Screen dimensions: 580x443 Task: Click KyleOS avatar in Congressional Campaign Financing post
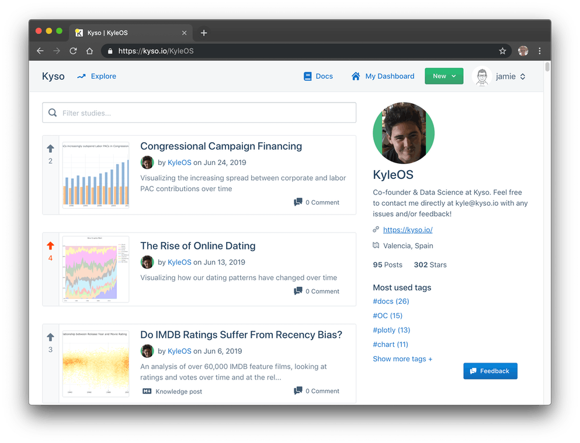pyautogui.click(x=147, y=163)
